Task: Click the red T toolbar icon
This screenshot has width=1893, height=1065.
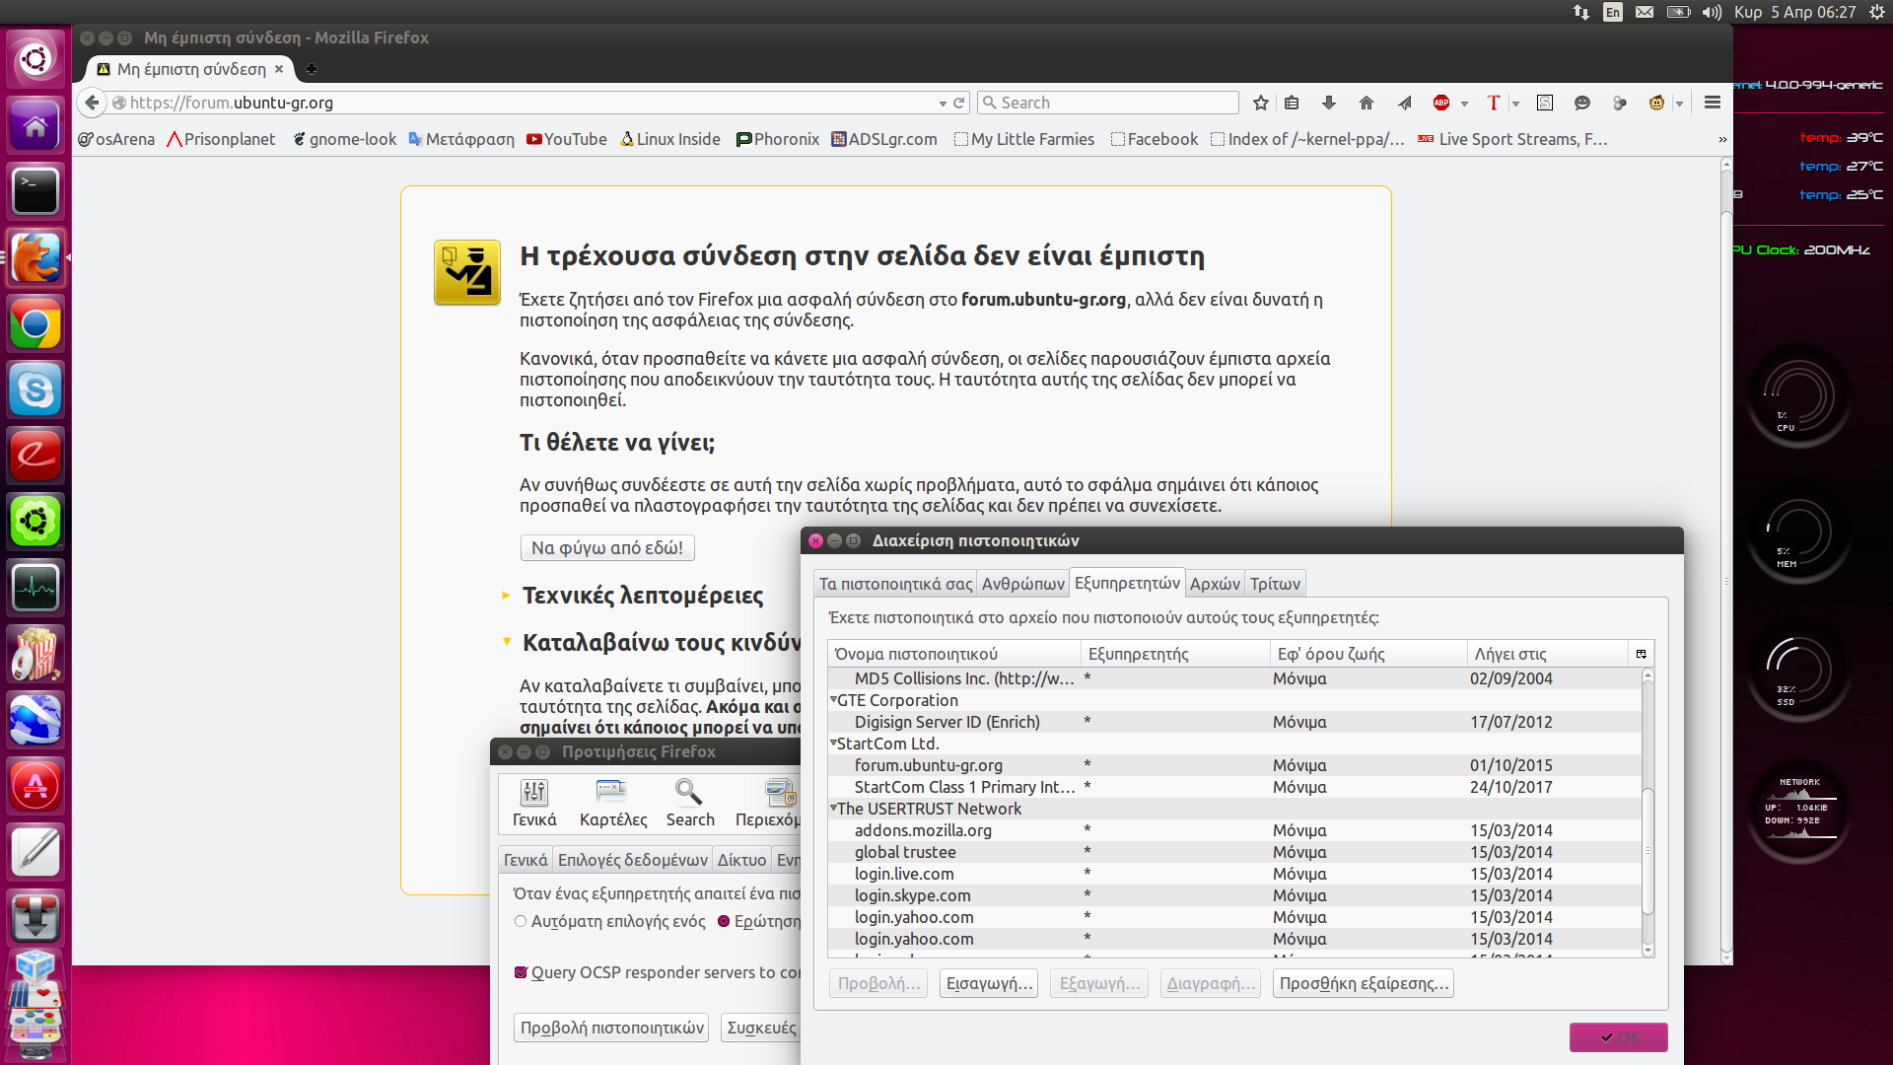Action: click(x=1494, y=103)
